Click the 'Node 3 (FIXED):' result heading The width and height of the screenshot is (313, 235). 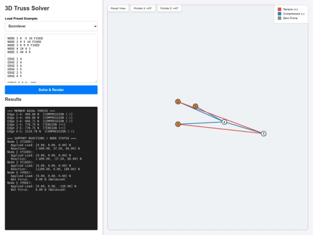(x=20, y=162)
